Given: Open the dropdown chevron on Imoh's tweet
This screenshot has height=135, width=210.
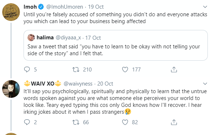Looking at the screenshot, I should [x=205, y=6].
